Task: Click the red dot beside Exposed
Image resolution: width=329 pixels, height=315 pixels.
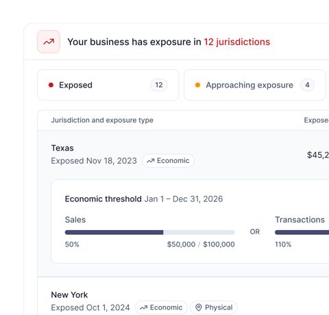Action: [51, 85]
